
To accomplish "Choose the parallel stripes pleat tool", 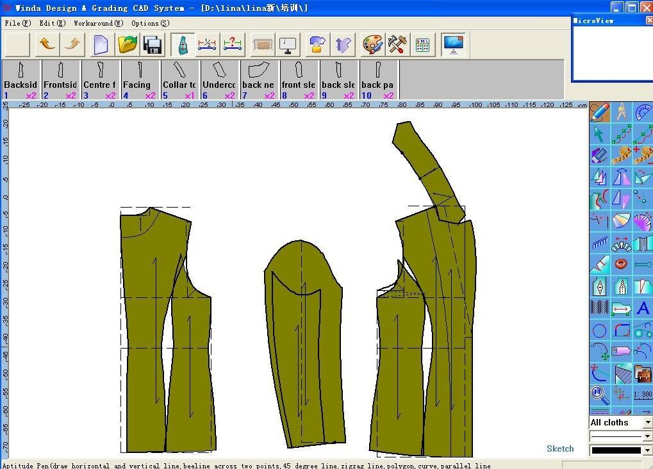I will pos(600,308).
